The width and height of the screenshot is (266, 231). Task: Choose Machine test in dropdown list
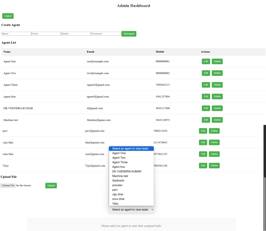[131, 176]
